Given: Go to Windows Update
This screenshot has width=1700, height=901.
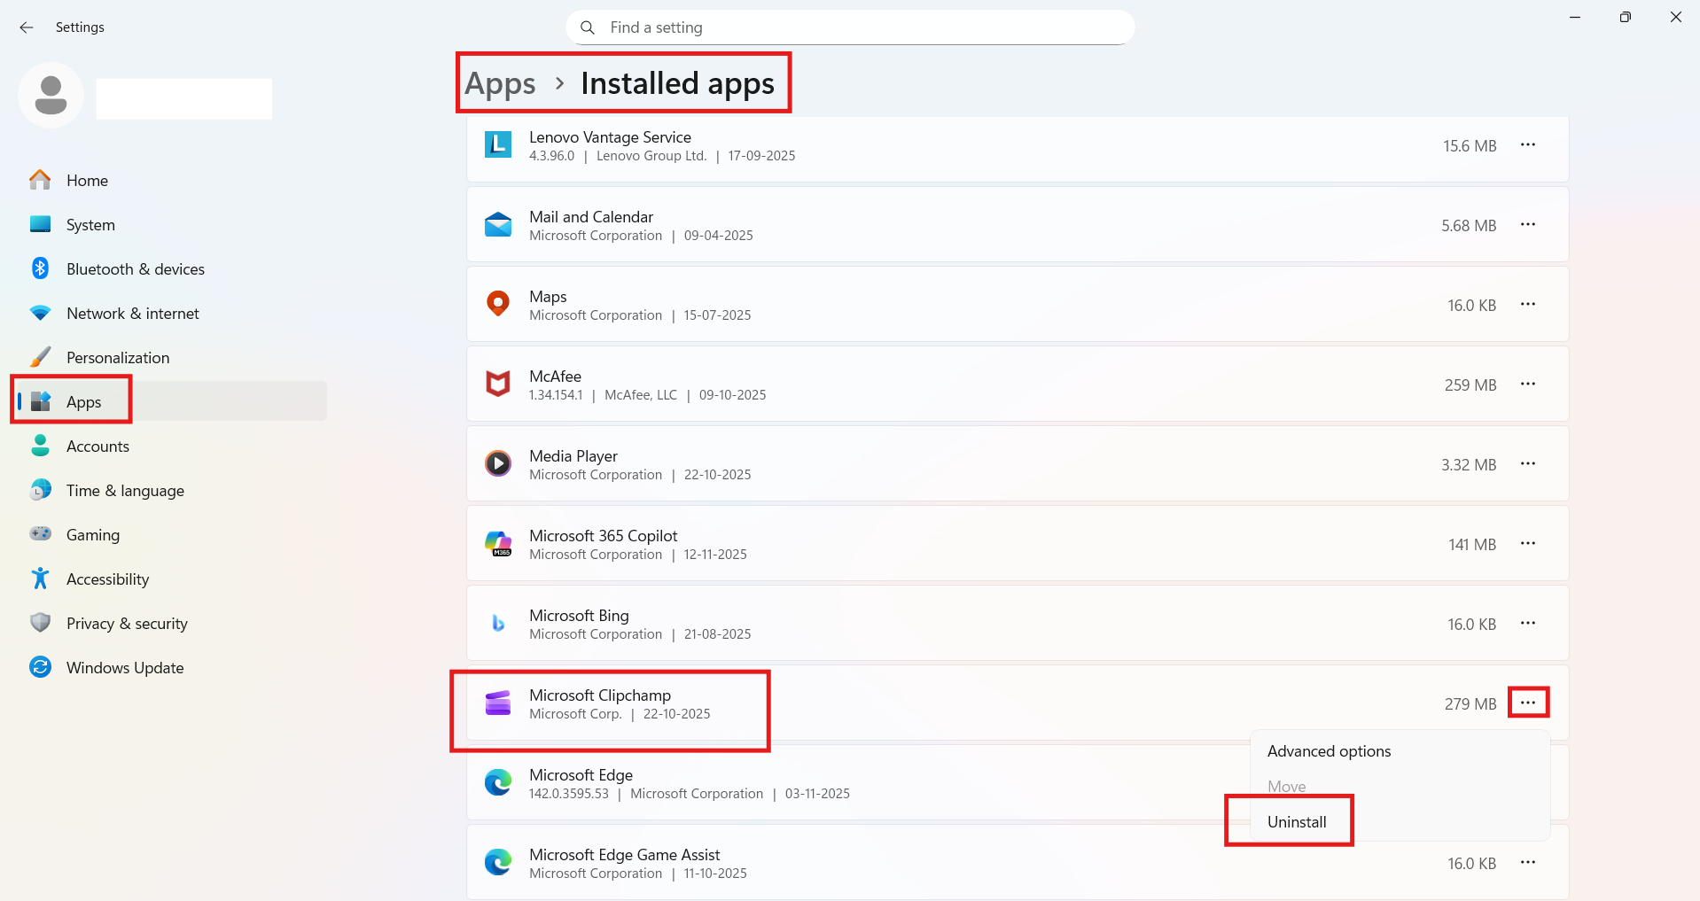Looking at the screenshot, I should (x=124, y=667).
